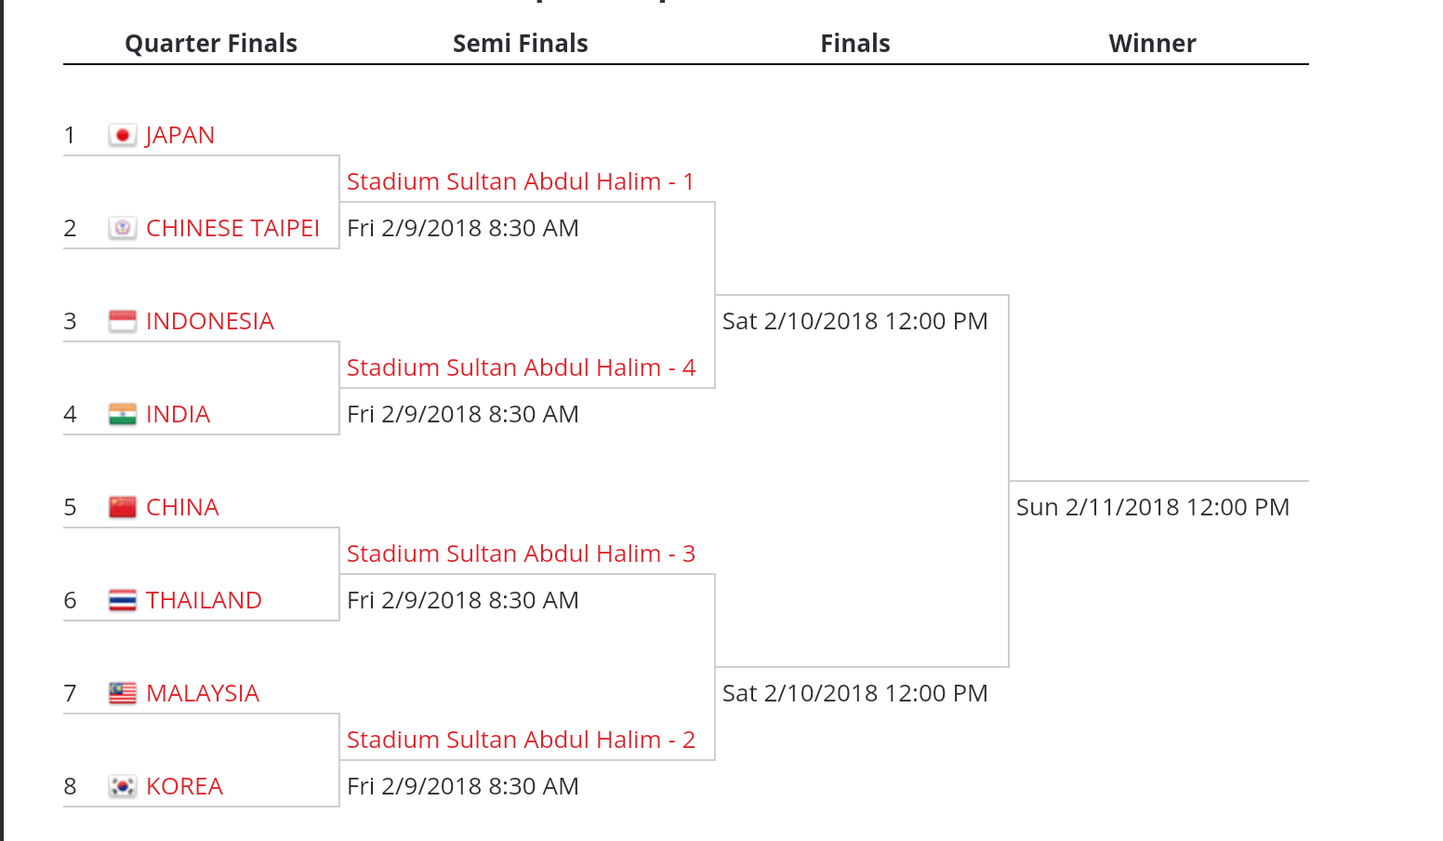The height and width of the screenshot is (841, 1443).
Task: Open the JAPAN team link
Action: pos(180,136)
